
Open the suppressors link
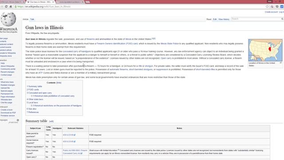pos(162,69)
